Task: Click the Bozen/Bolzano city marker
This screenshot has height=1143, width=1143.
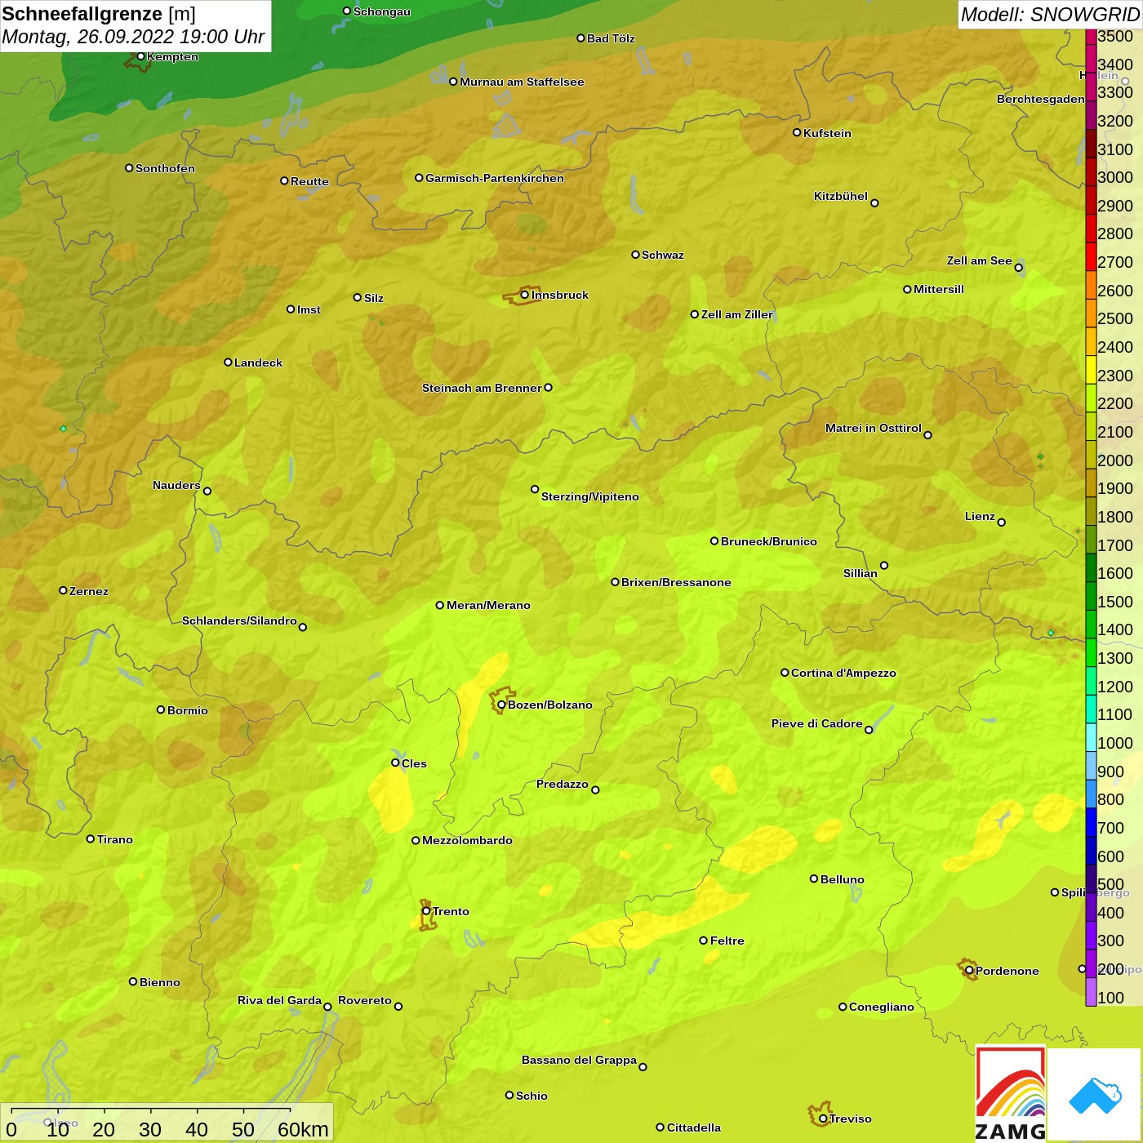Action: 501,705
